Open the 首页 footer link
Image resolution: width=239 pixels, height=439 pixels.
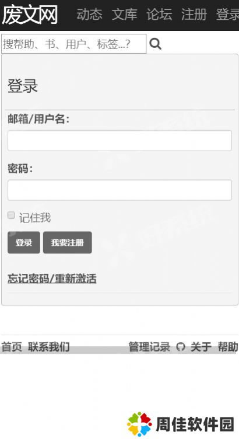pos(12,347)
